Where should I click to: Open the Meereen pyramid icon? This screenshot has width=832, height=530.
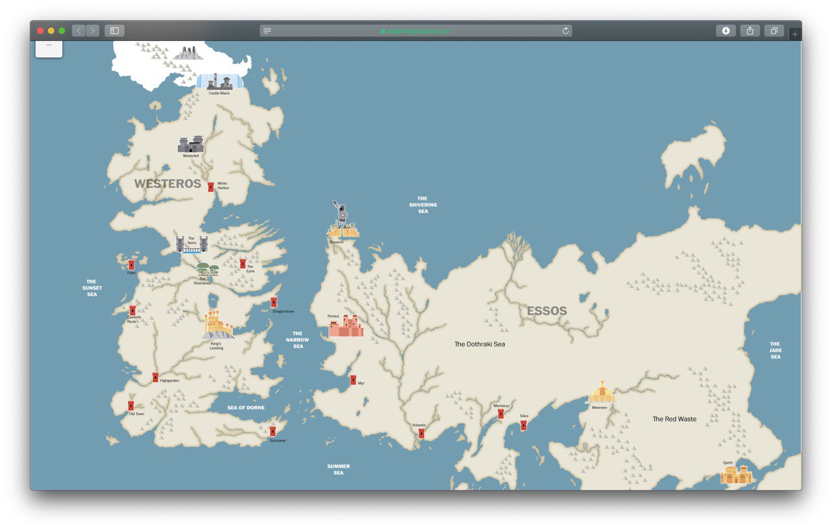pyautogui.click(x=601, y=392)
